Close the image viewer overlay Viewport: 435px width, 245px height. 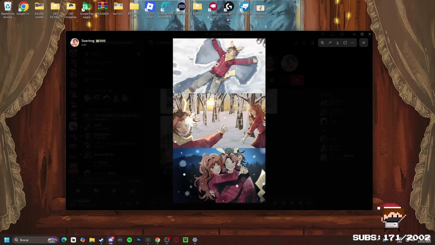click(364, 43)
